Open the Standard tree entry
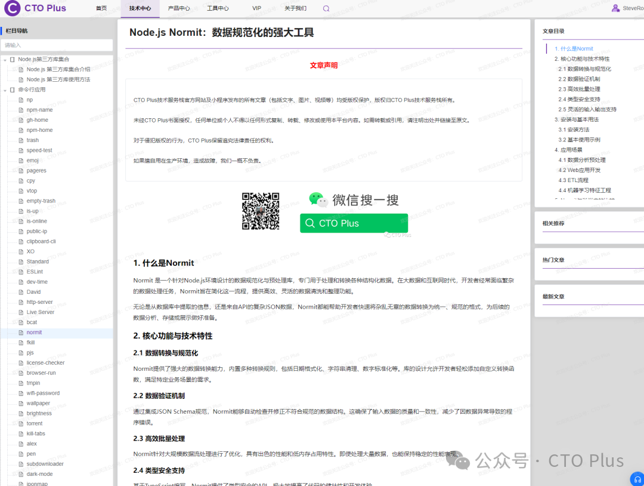The height and width of the screenshot is (486, 644). pos(38,262)
